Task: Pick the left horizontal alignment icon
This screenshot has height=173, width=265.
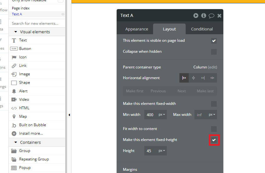Action: click(184, 78)
